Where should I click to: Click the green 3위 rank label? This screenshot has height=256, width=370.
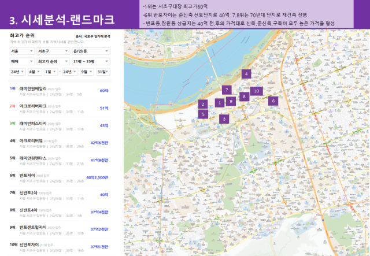click(x=13, y=124)
